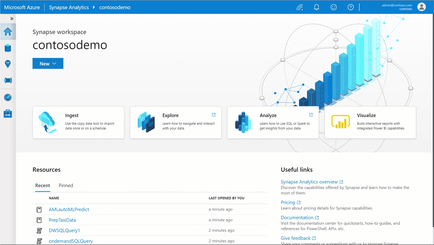The image size is (434, 245).
Task: Open the Pricing link
Action: coord(288,202)
